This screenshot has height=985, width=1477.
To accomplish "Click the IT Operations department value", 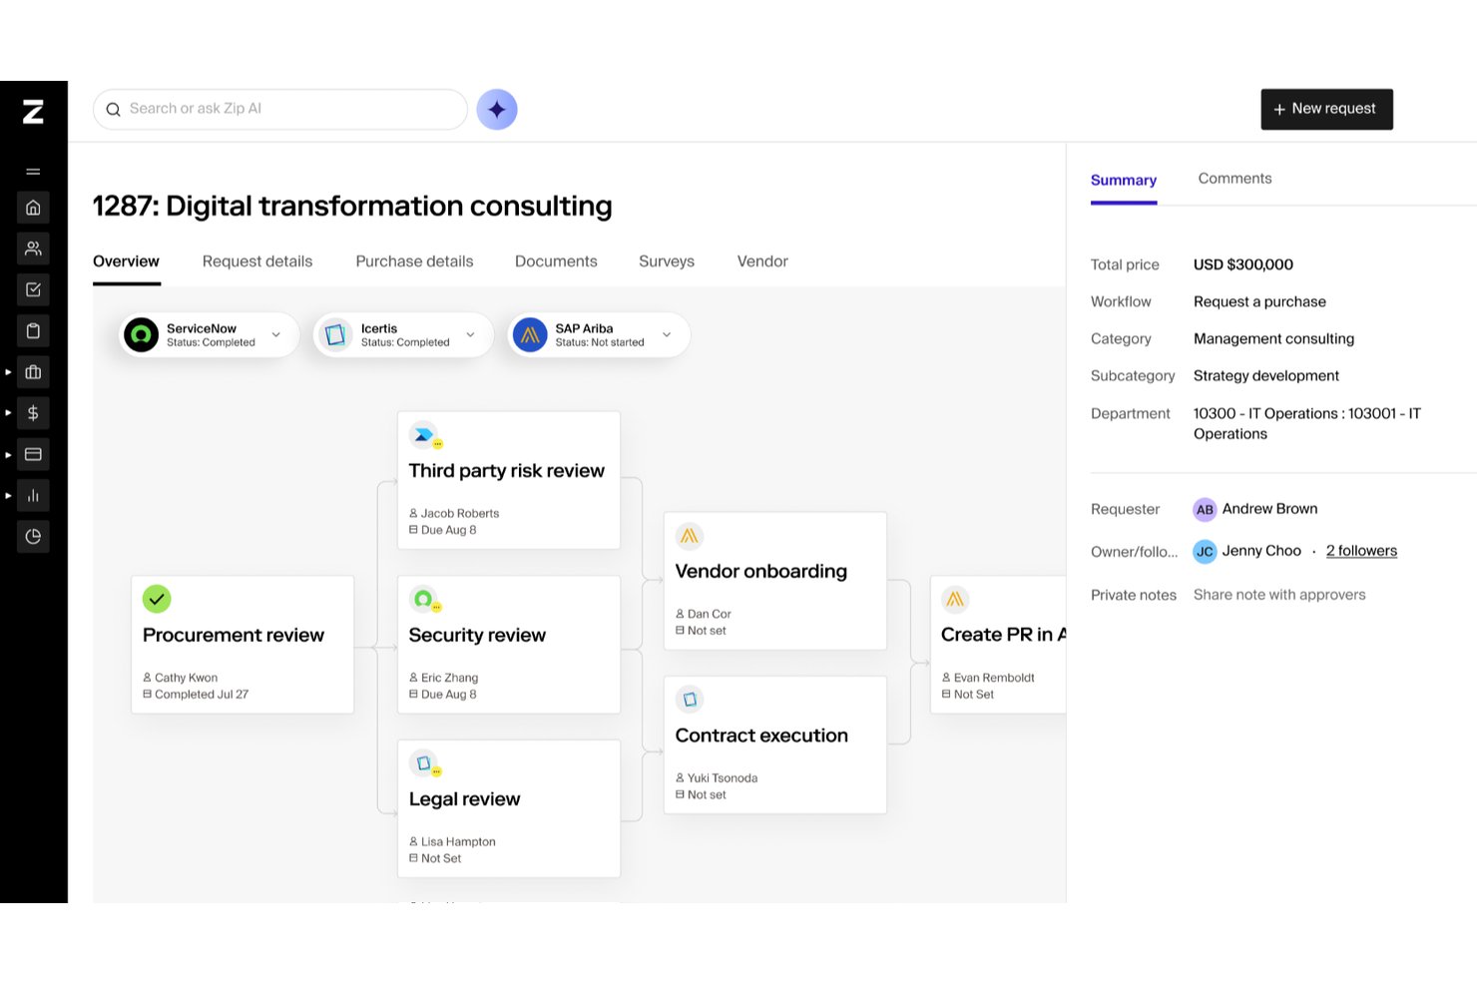I will (1307, 424).
